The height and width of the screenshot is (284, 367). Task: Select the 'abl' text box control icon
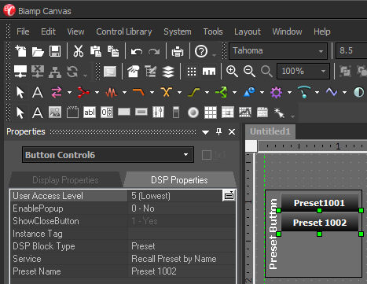coord(90,112)
